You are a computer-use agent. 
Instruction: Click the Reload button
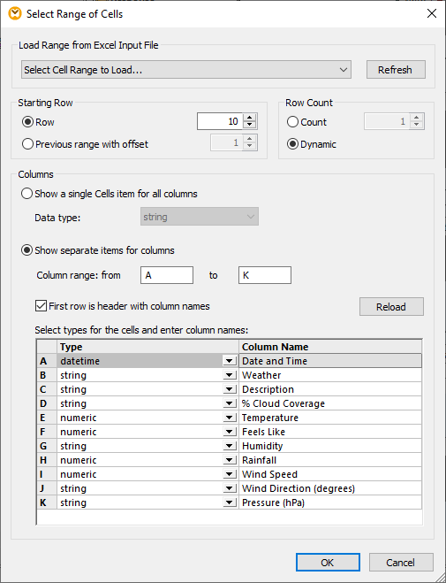coord(391,307)
